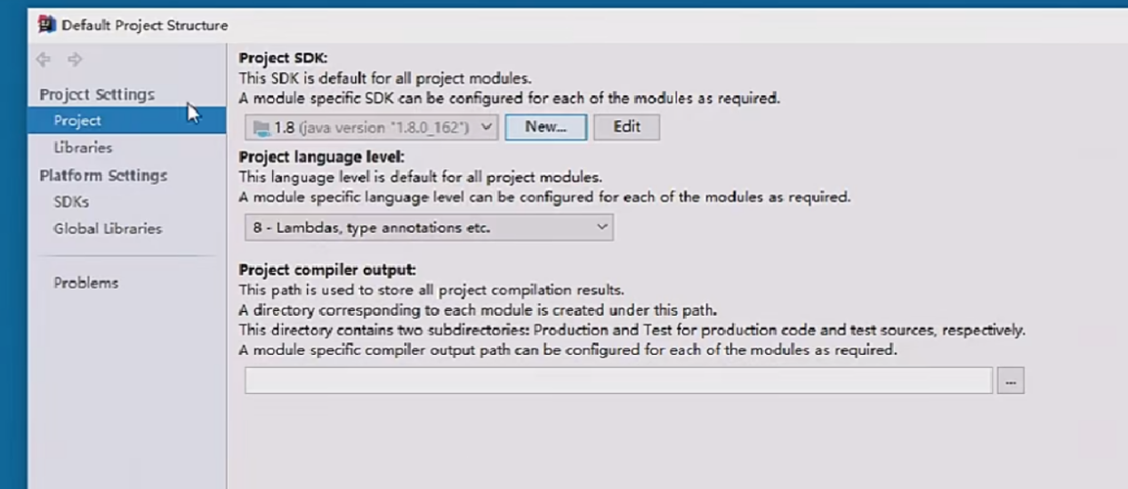This screenshot has width=1128, height=489.
Task: Click the 1.8 java version text in SDK selector
Action: tap(372, 127)
